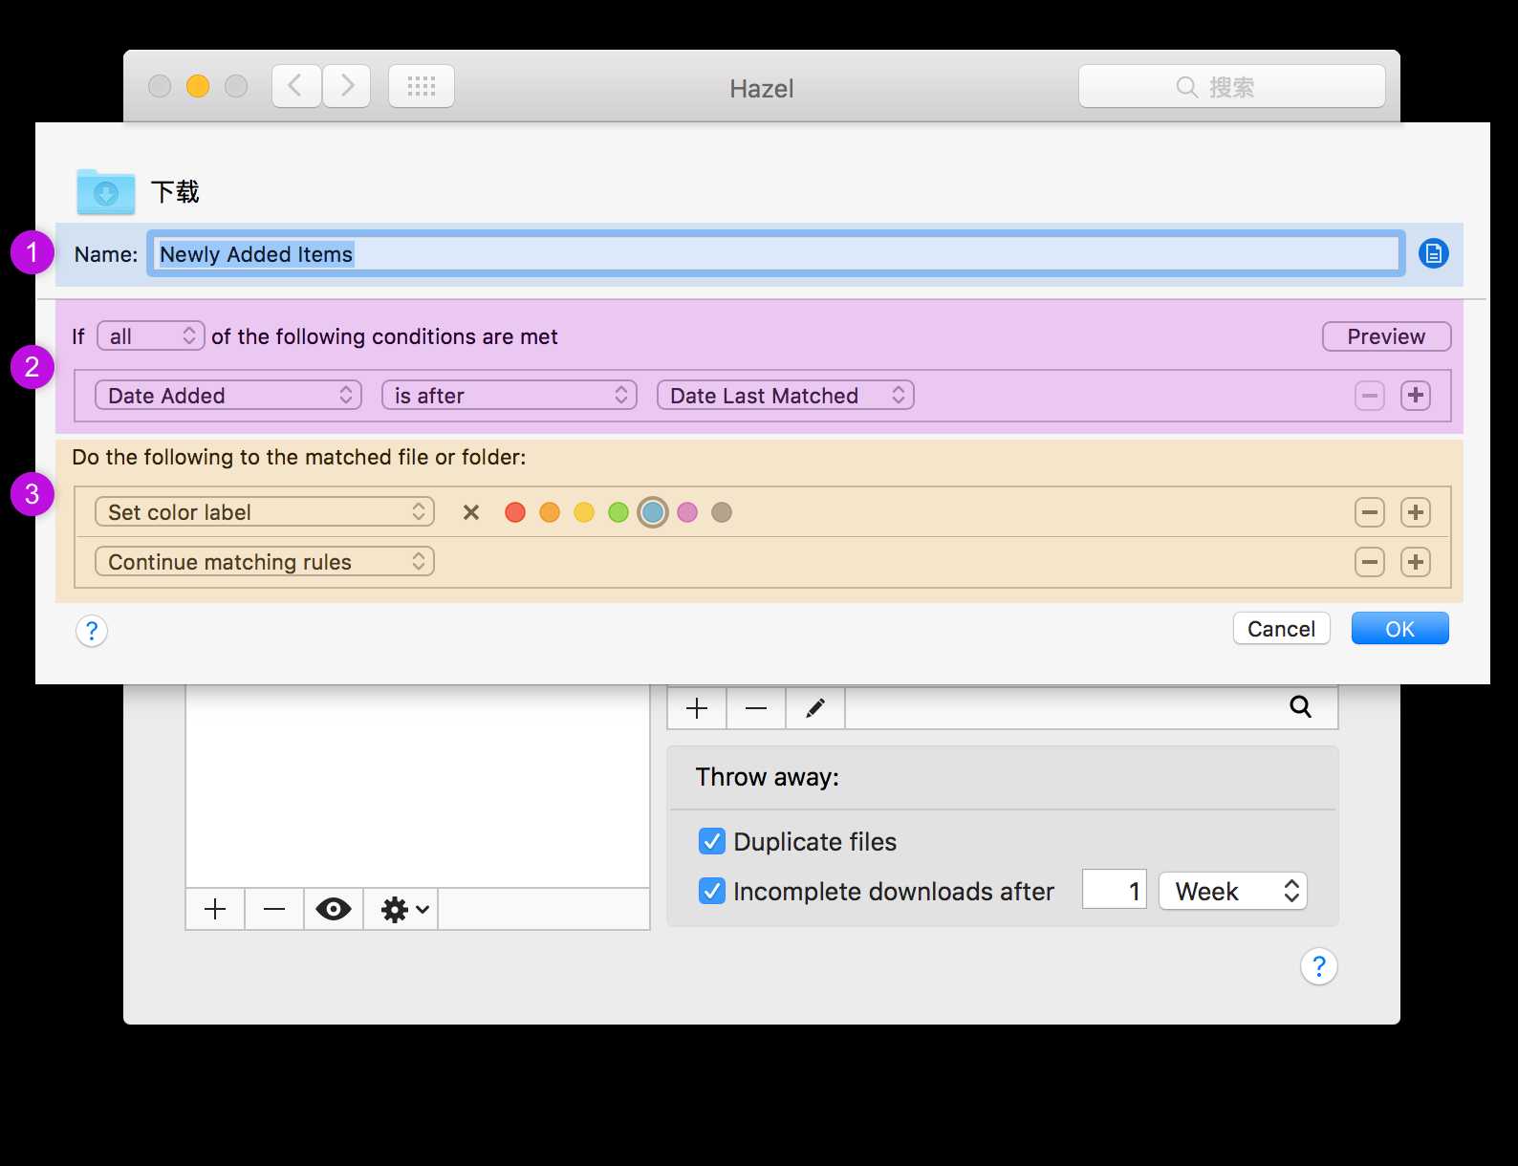Remove selected rule with minus button
Image resolution: width=1518 pixels, height=1166 pixels.
pyautogui.click(x=756, y=708)
